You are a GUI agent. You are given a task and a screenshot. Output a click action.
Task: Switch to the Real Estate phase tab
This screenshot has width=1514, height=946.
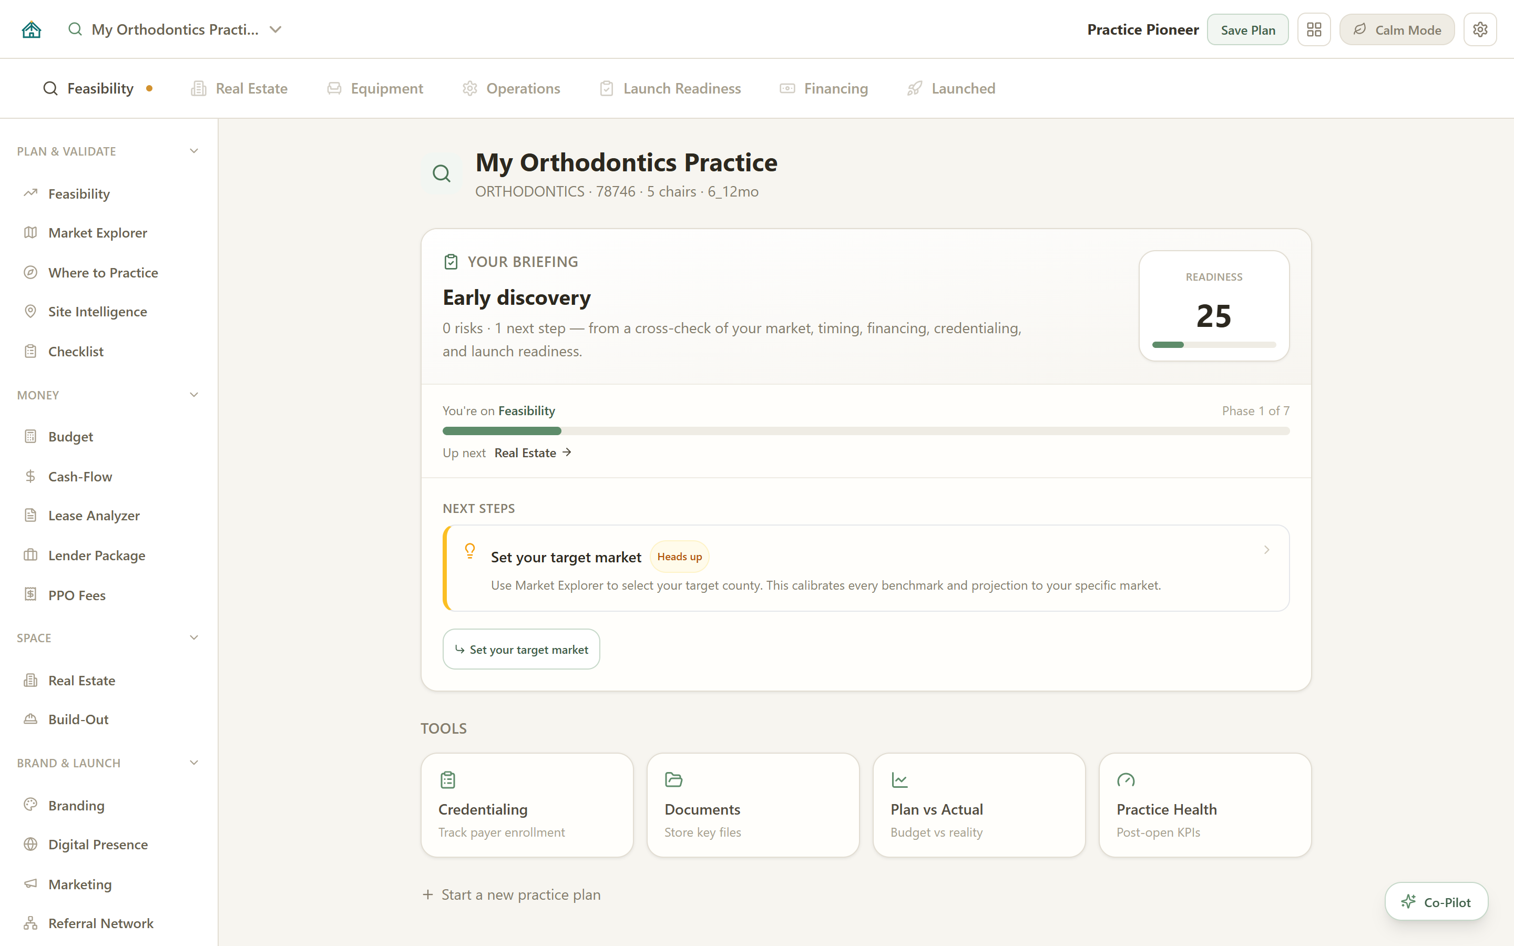pyautogui.click(x=240, y=88)
